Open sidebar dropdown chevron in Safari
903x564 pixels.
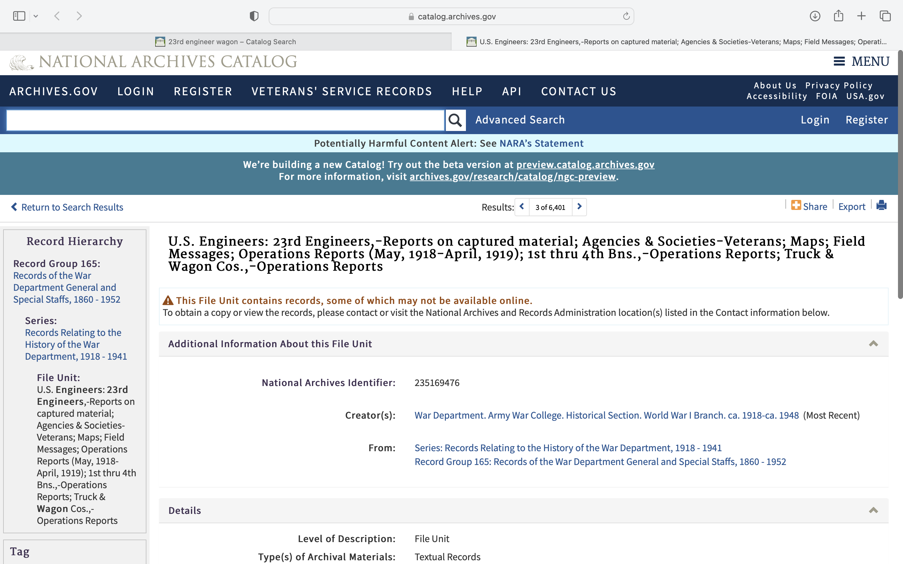pos(36,16)
